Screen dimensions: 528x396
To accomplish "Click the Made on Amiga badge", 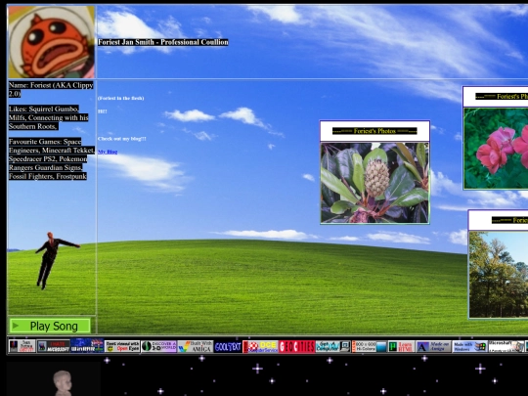I will pos(433,346).
